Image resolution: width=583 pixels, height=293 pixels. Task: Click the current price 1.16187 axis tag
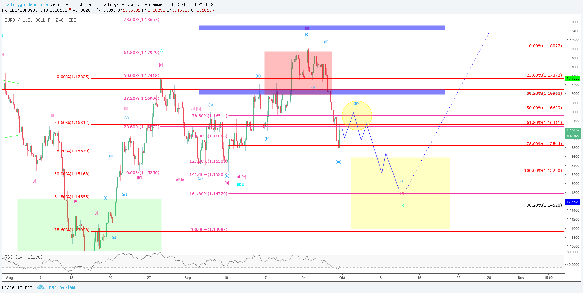[572, 130]
